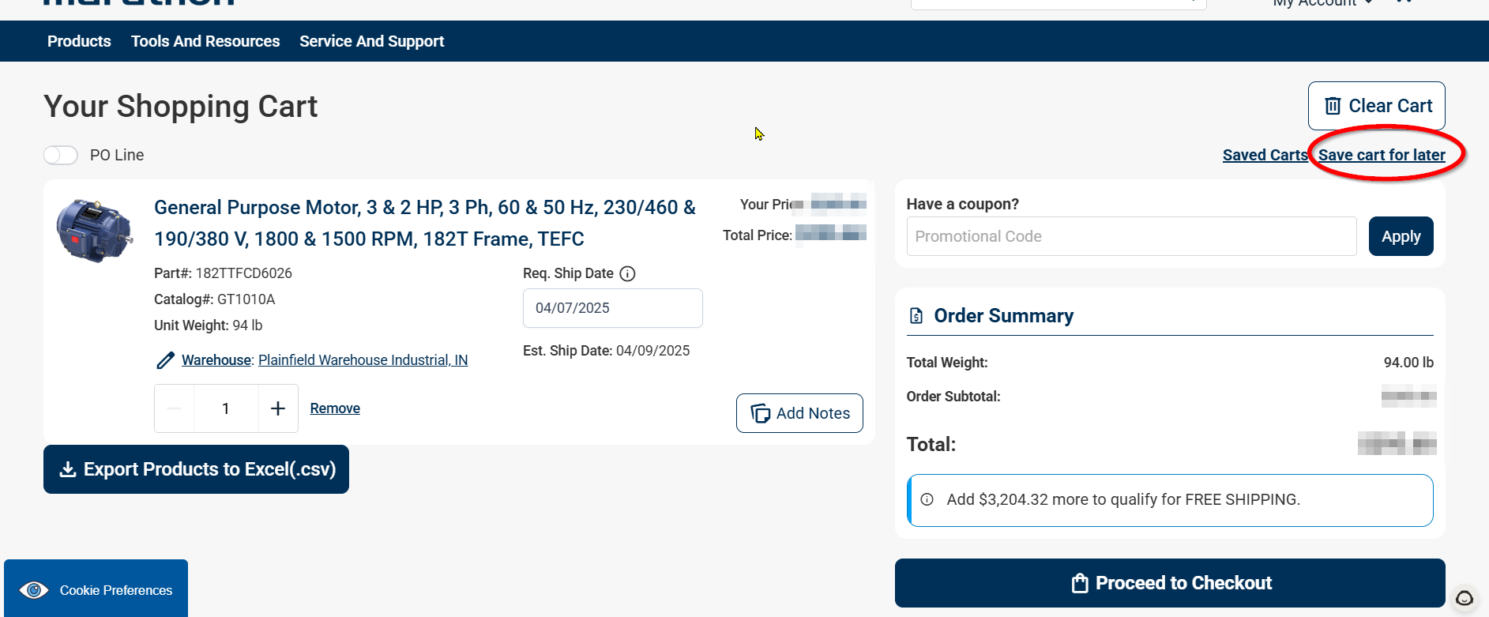1489x617 pixels.
Task: Click the blue motor product thumbnail
Action: coord(94,230)
